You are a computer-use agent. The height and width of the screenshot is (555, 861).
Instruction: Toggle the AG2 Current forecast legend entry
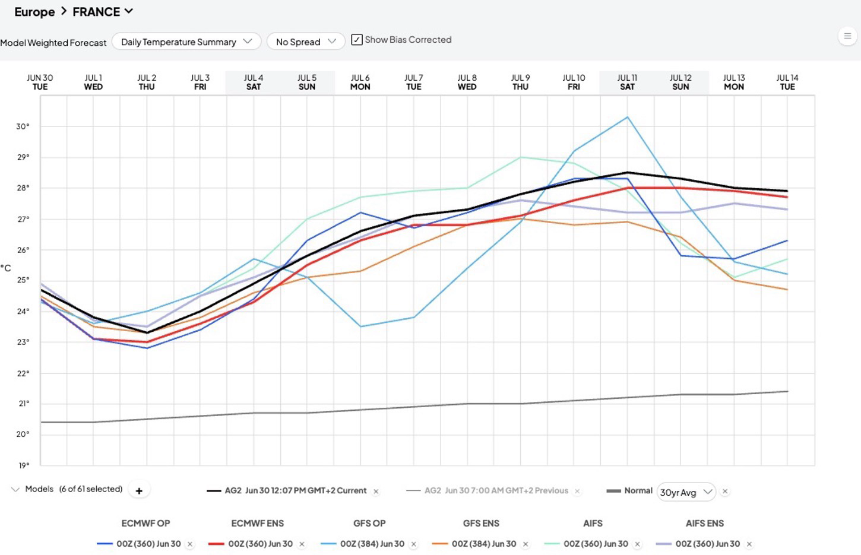(287, 491)
